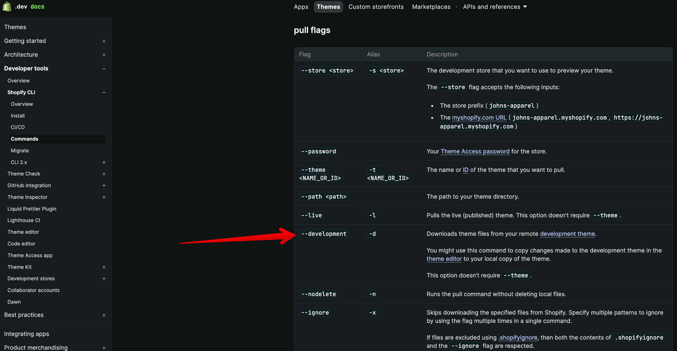Select Commands in the sidebar

coord(24,139)
